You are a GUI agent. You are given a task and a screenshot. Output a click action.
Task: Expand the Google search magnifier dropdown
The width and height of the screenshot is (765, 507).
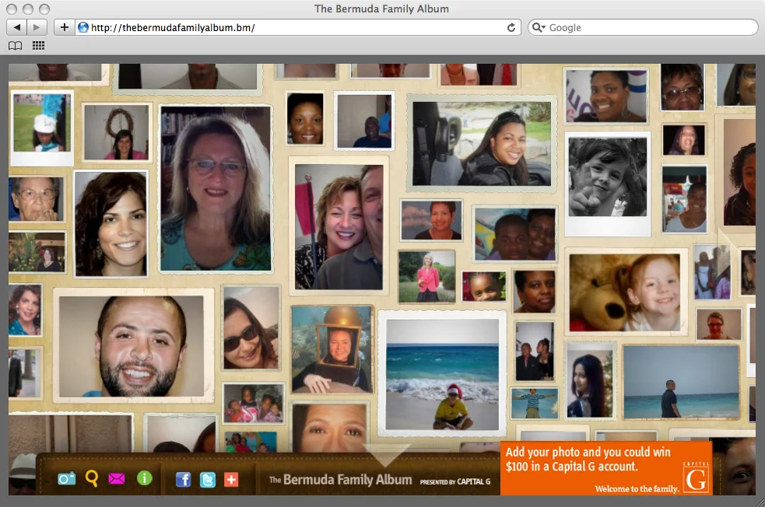(539, 27)
